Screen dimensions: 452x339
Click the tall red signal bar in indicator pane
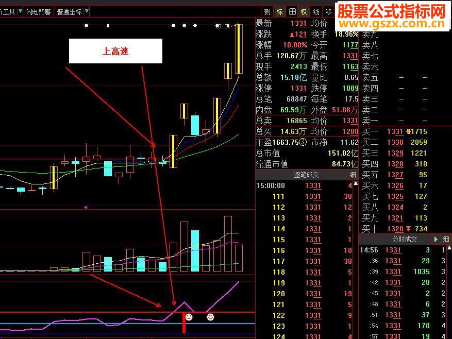pos(183,323)
